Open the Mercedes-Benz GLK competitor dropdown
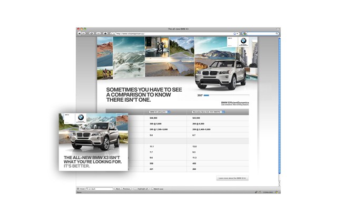Viewport: 344px width, 223px height. 208,112
